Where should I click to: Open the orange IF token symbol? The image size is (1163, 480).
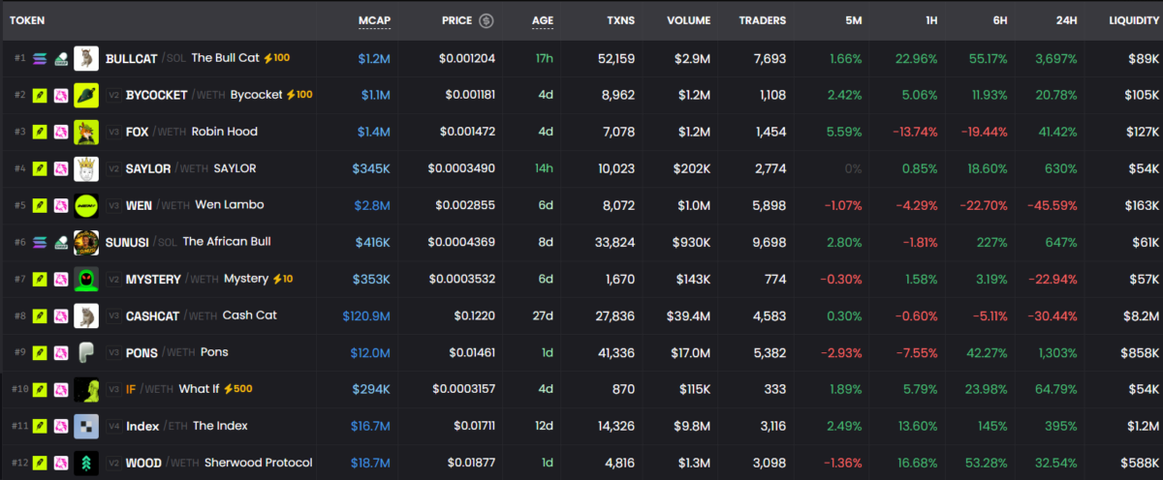click(131, 389)
